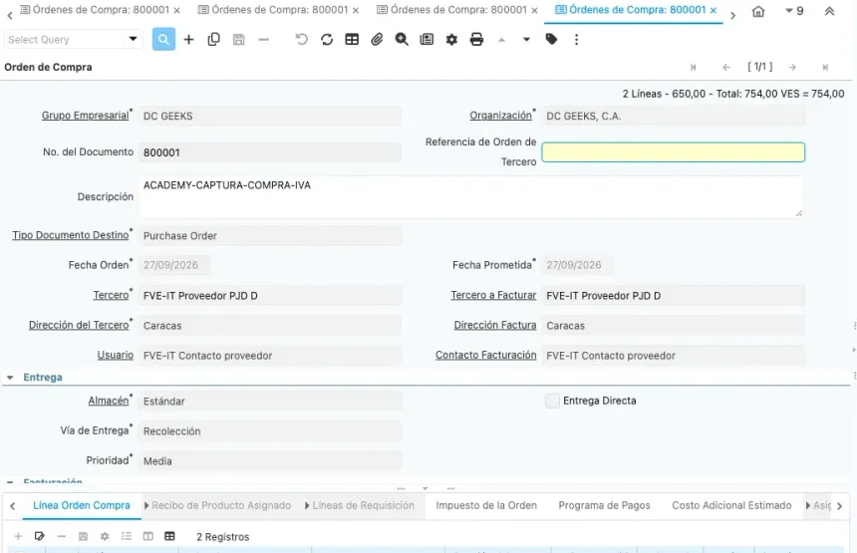Open Recibo de Producto Asignado tab

click(217, 505)
